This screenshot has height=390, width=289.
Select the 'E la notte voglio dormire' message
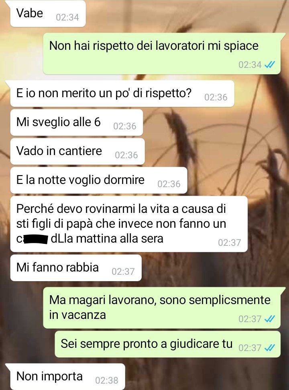pos(99,180)
